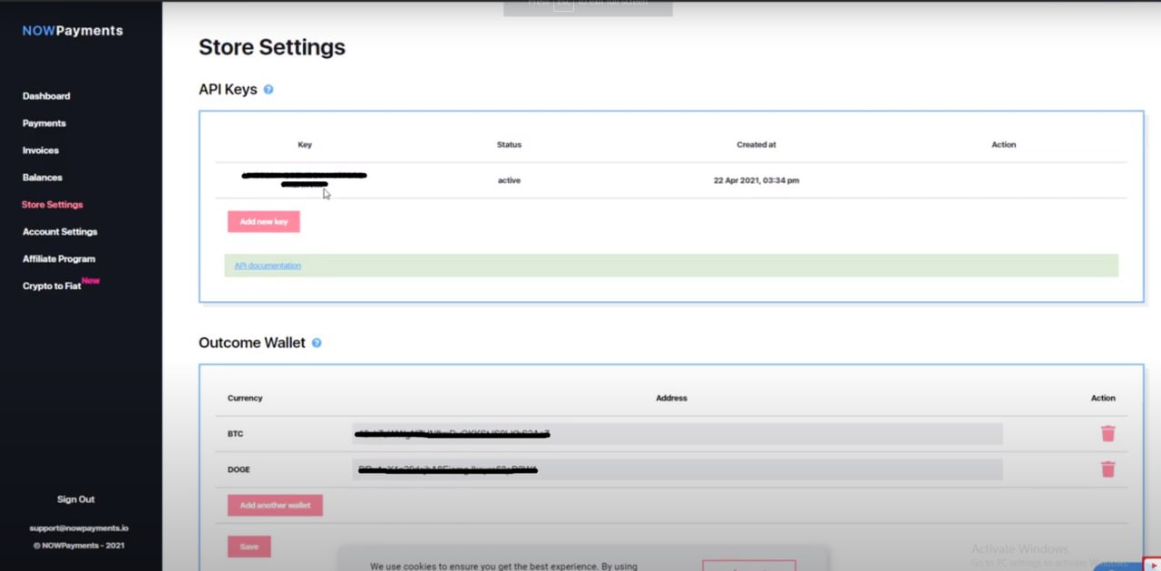Click the 'Action' header in API Keys table
Viewport: 1161px width, 571px height.
coord(1004,145)
